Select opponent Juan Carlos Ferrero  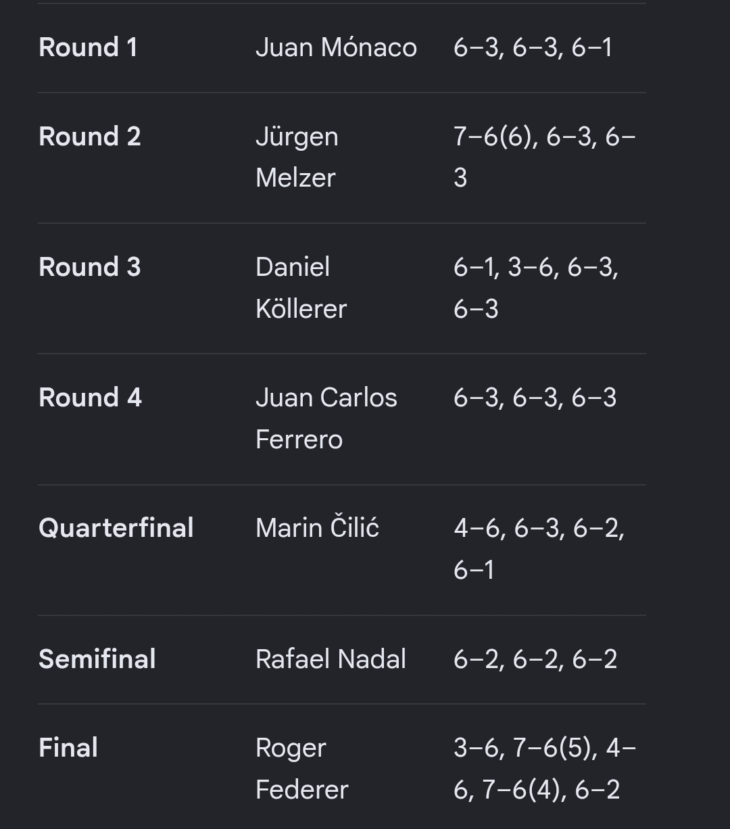[x=326, y=418]
